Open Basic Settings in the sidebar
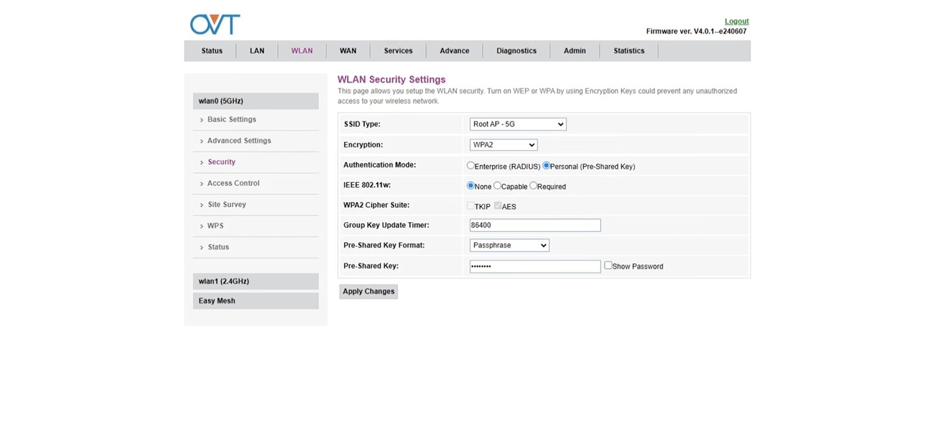Screen dimensions: 934x425 [232, 119]
